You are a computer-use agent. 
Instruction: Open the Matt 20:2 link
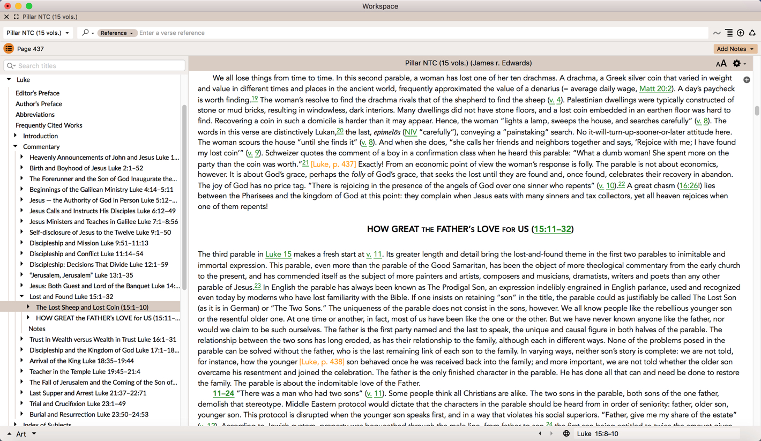[x=655, y=89]
